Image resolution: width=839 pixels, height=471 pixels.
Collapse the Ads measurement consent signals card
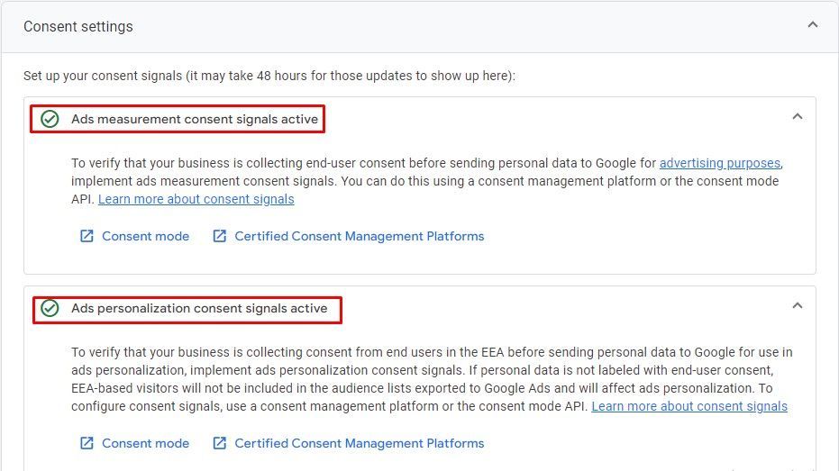tap(797, 116)
